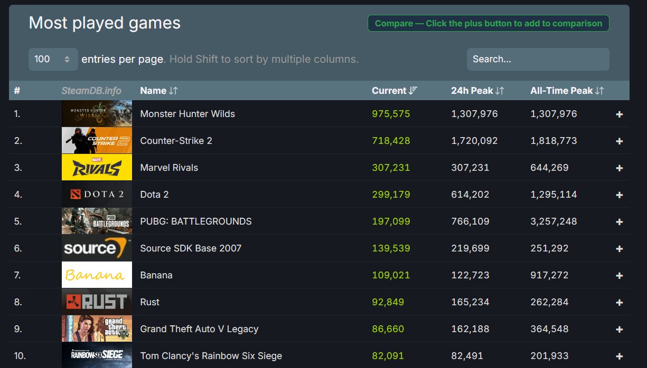
Task: Open the Monster Hunter Wilds game link
Action: [187, 114]
